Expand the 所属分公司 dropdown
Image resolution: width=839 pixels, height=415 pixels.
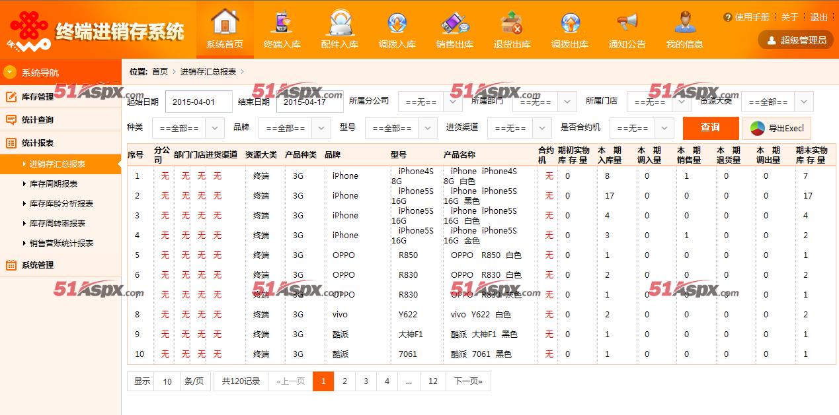point(430,102)
